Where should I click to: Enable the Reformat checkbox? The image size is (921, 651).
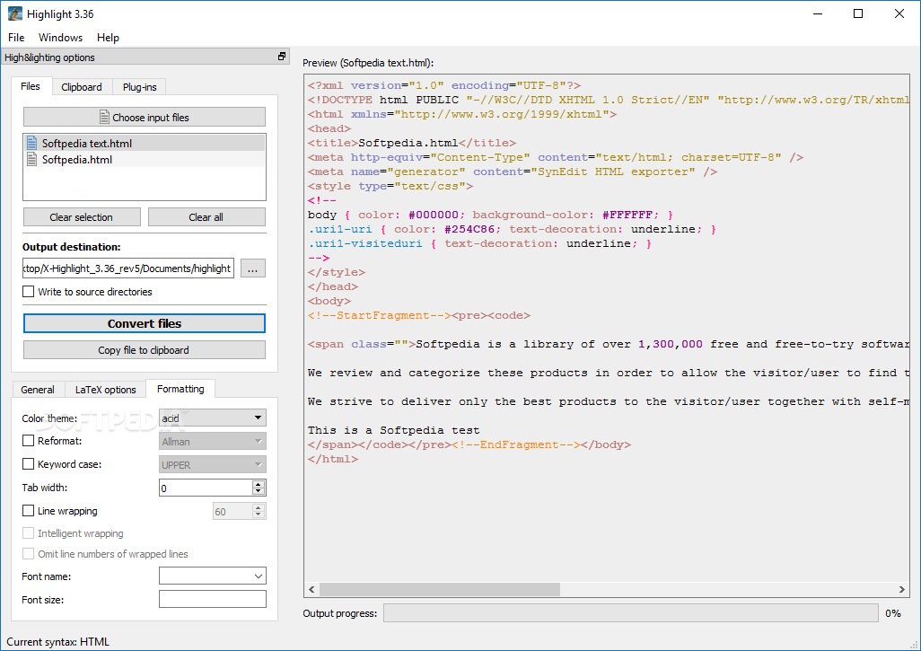[x=28, y=441]
